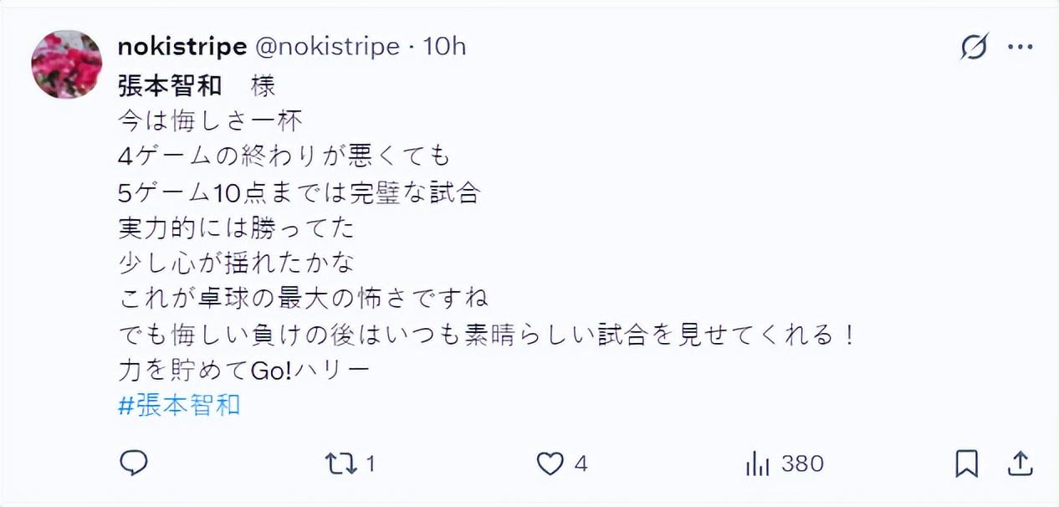The image size is (1059, 507).
Task: Bookmark this post
Action: coord(966,463)
